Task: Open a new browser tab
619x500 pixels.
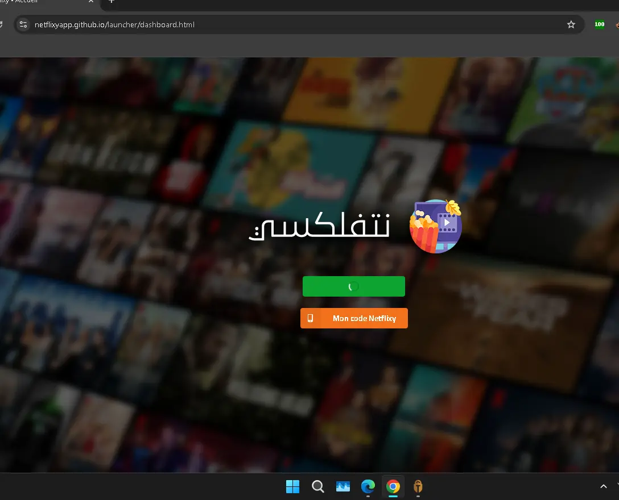Action: [112, 1]
